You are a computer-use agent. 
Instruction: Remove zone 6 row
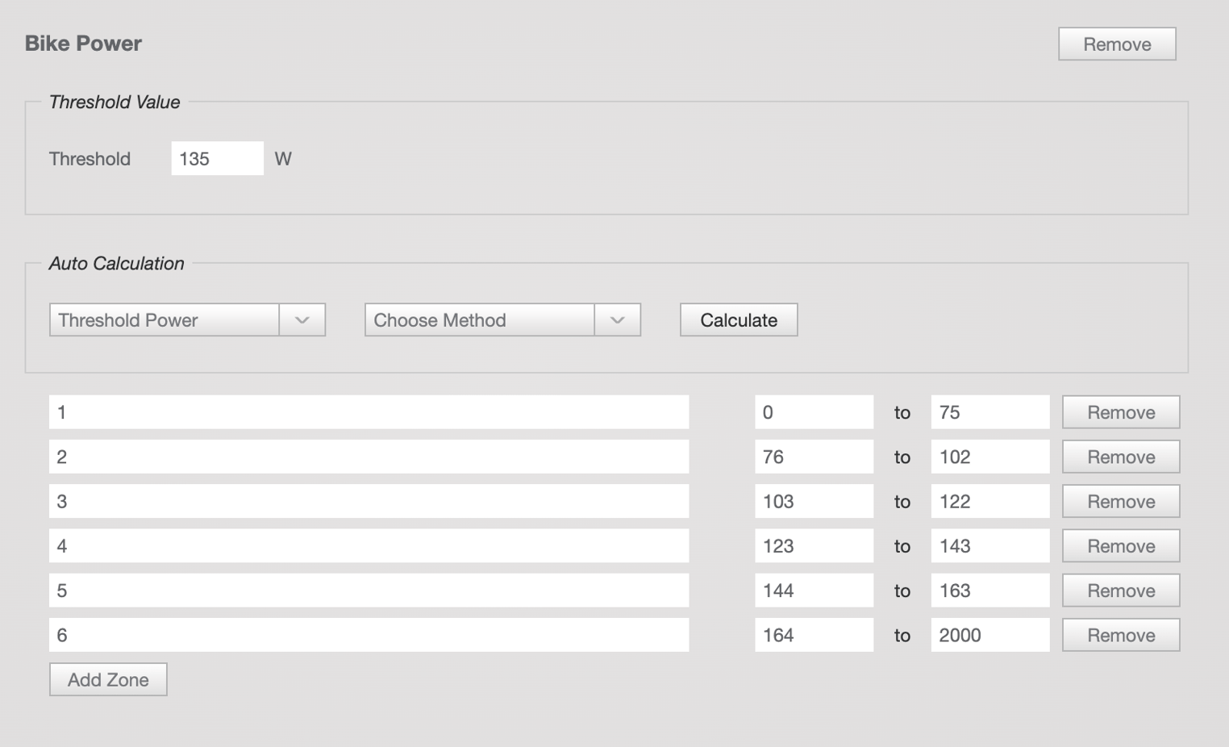coord(1120,635)
